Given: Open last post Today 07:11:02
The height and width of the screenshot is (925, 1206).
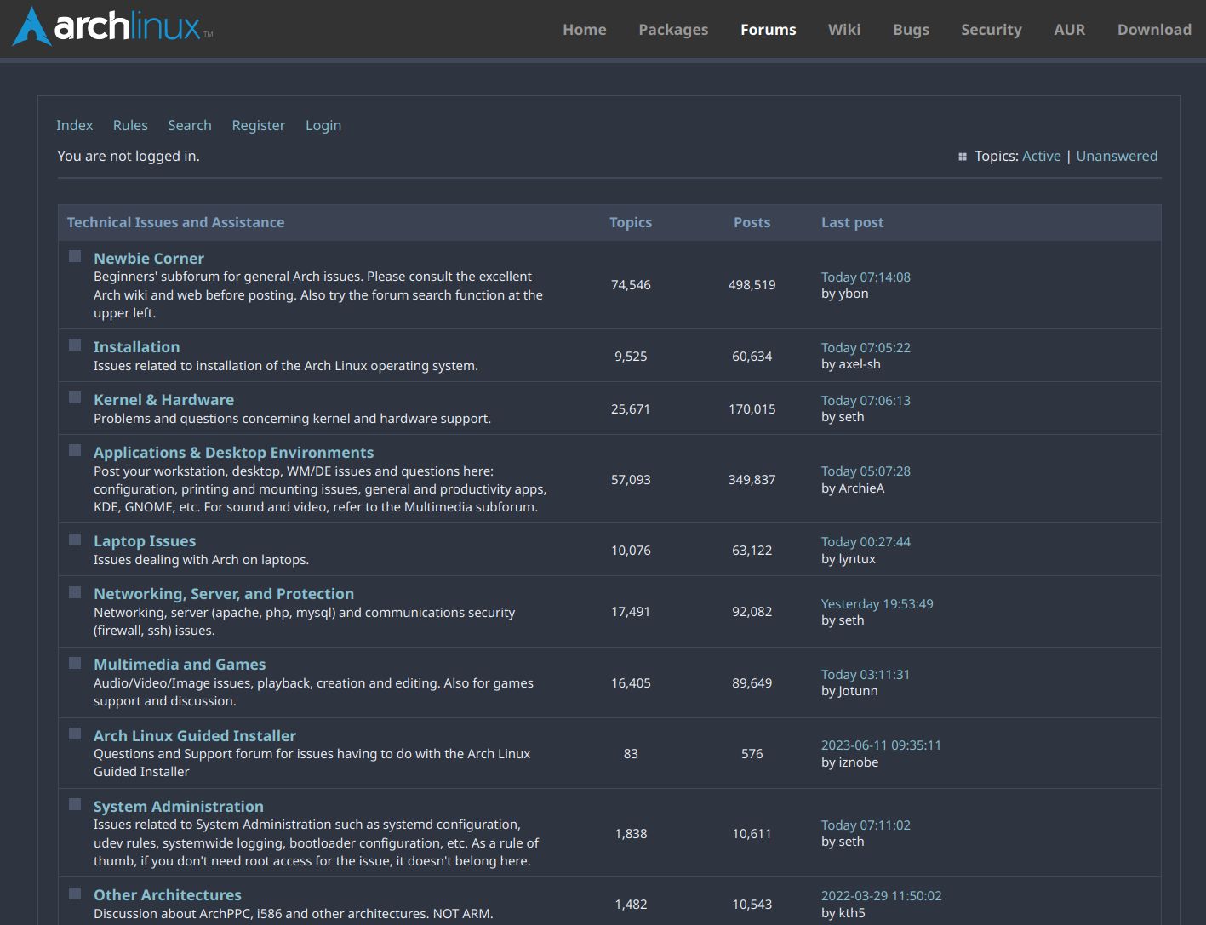Looking at the screenshot, I should click(x=866, y=825).
